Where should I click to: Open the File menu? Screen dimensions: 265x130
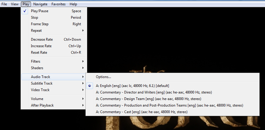coord(4,4)
